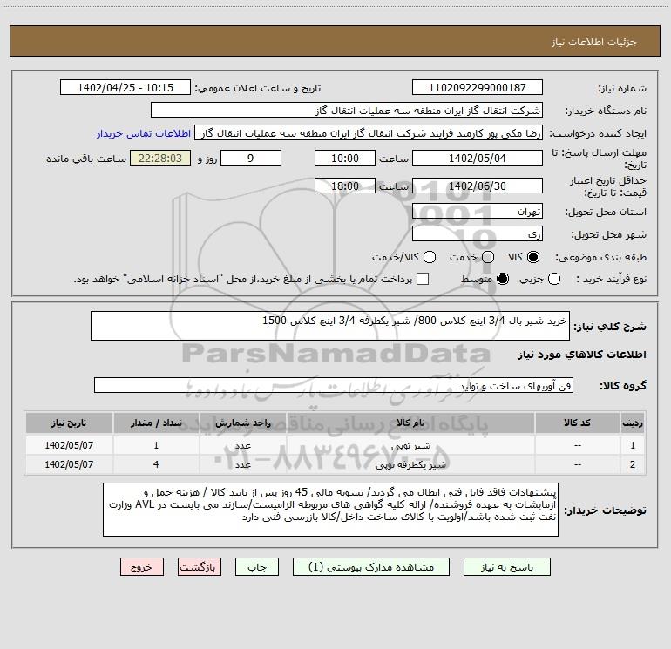This screenshot has width=671, height=649.
Task: Click the announcement date field 1402/04/25 - 10:15
Action: coord(125,87)
